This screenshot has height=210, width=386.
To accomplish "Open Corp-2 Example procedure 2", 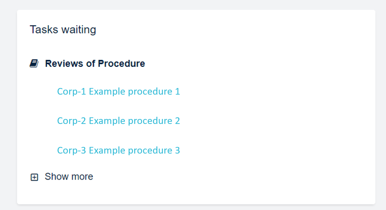I will click(118, 121).
